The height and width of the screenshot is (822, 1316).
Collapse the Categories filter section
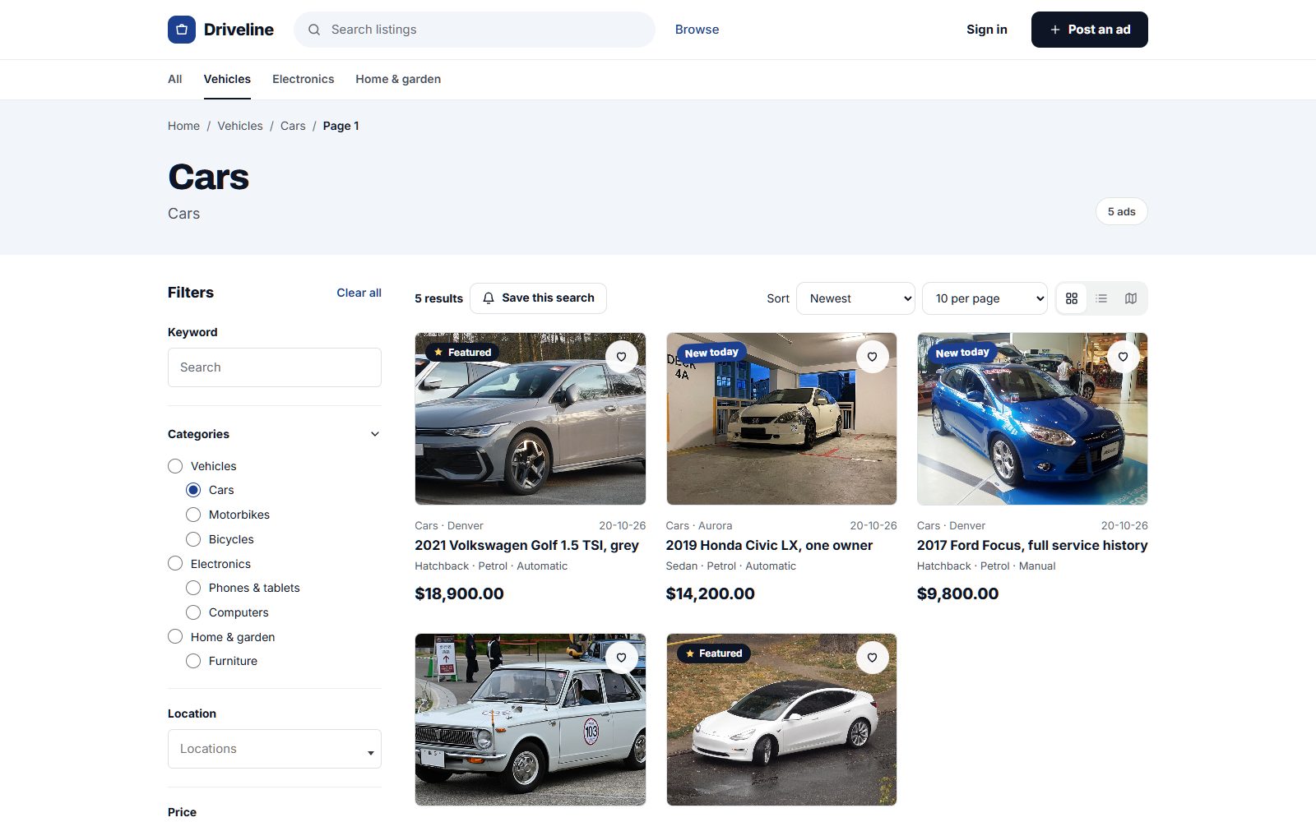375,434
